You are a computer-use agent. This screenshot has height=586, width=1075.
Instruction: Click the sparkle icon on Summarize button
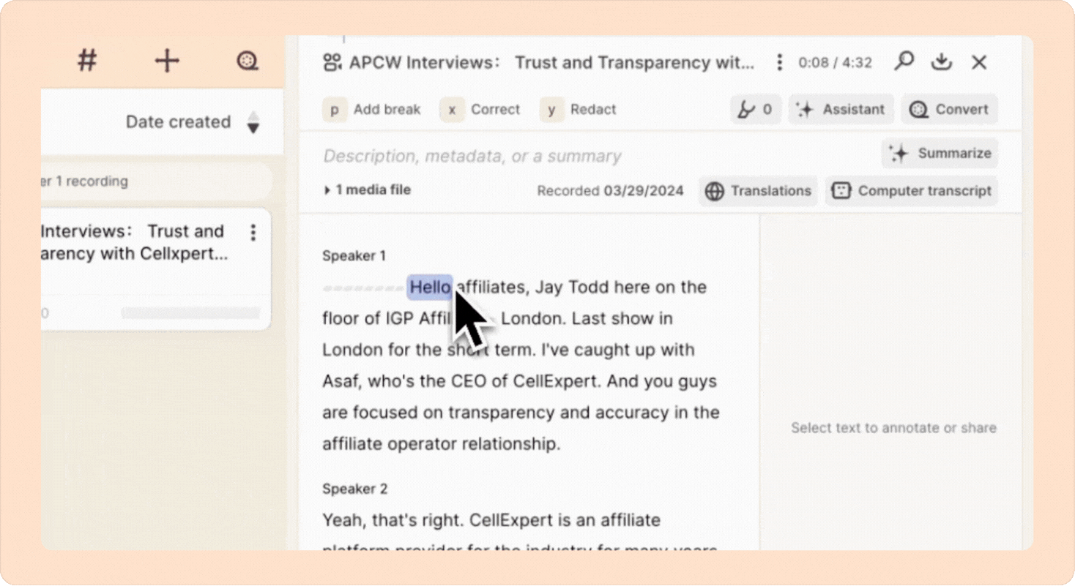pyautogui.click(x=899, y=153)
